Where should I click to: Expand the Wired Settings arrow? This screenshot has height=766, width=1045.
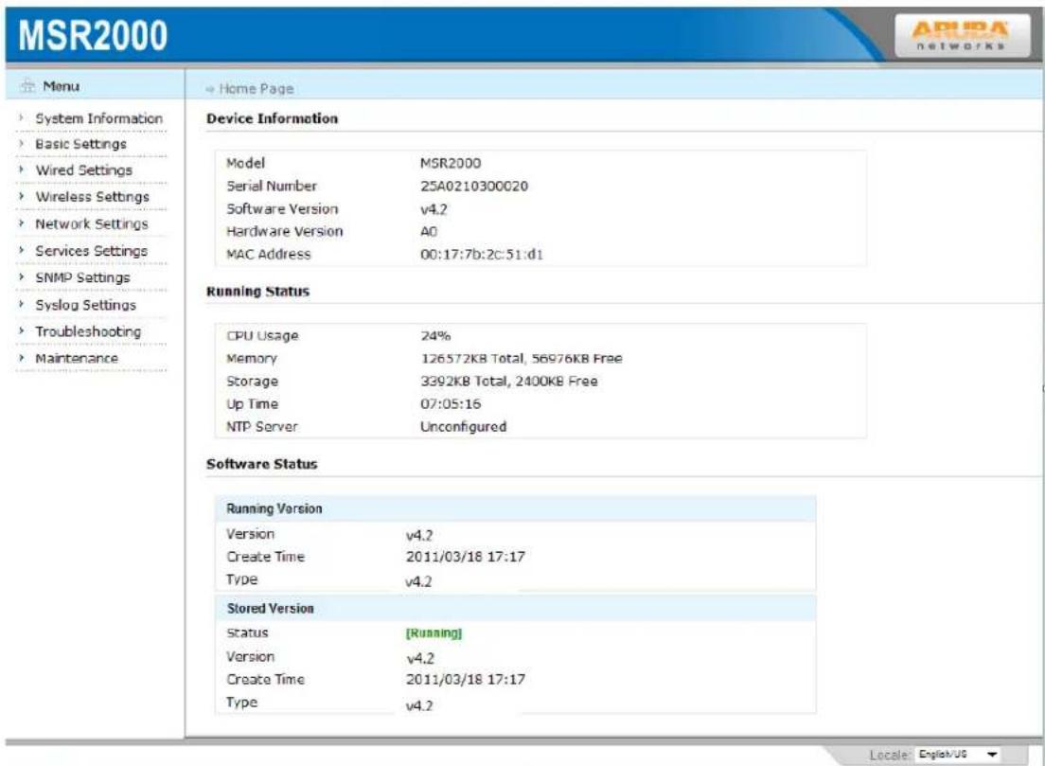click(22, 169)
